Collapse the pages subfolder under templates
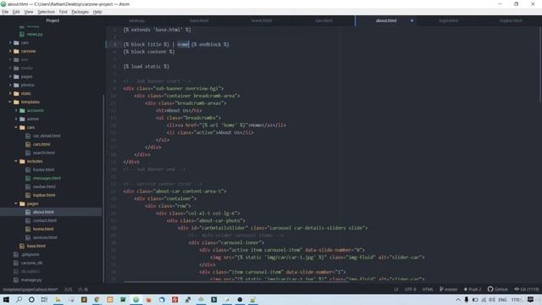This screenshot has width=542, height=305. click(16, 203)
